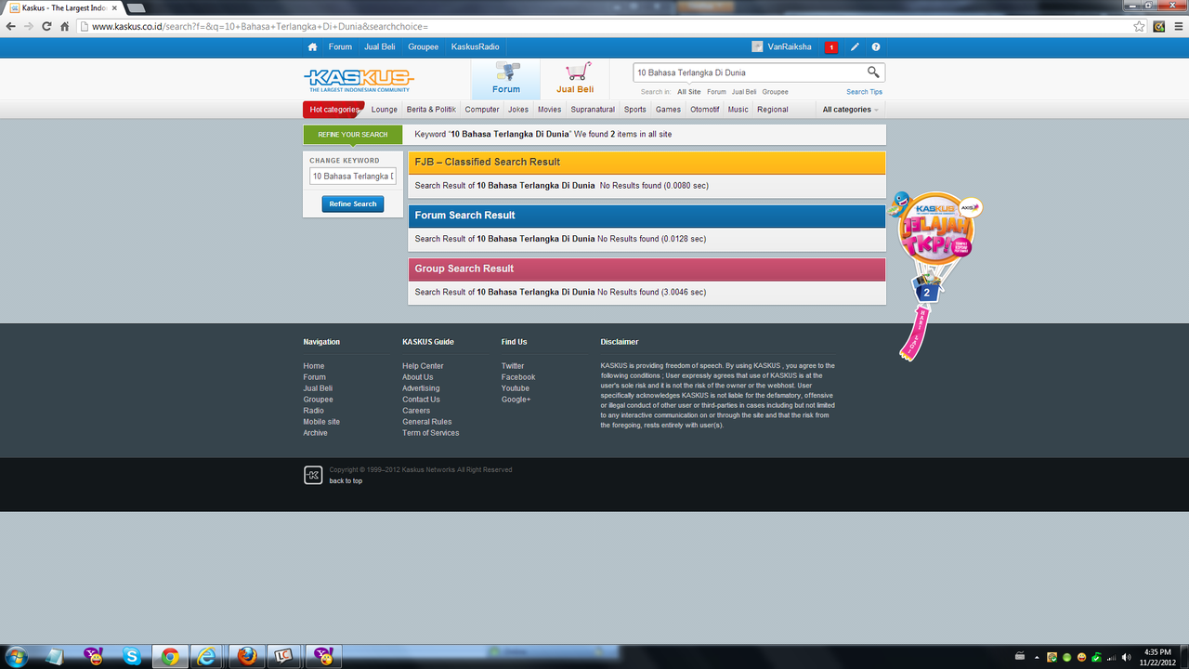
Task: Open the Berita & Politik category
Action: coord(431,110)
